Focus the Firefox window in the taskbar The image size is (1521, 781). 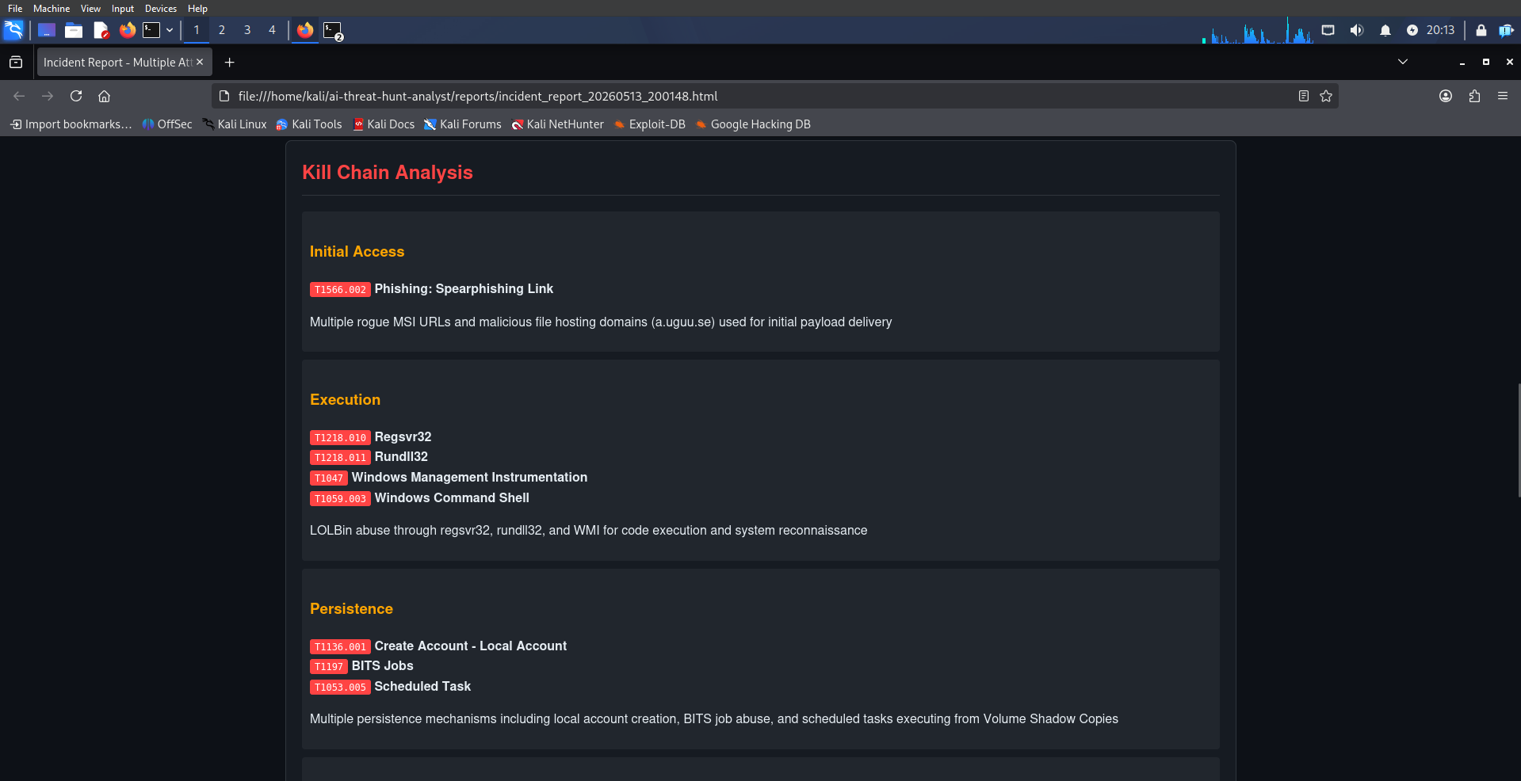click(305, 30)
